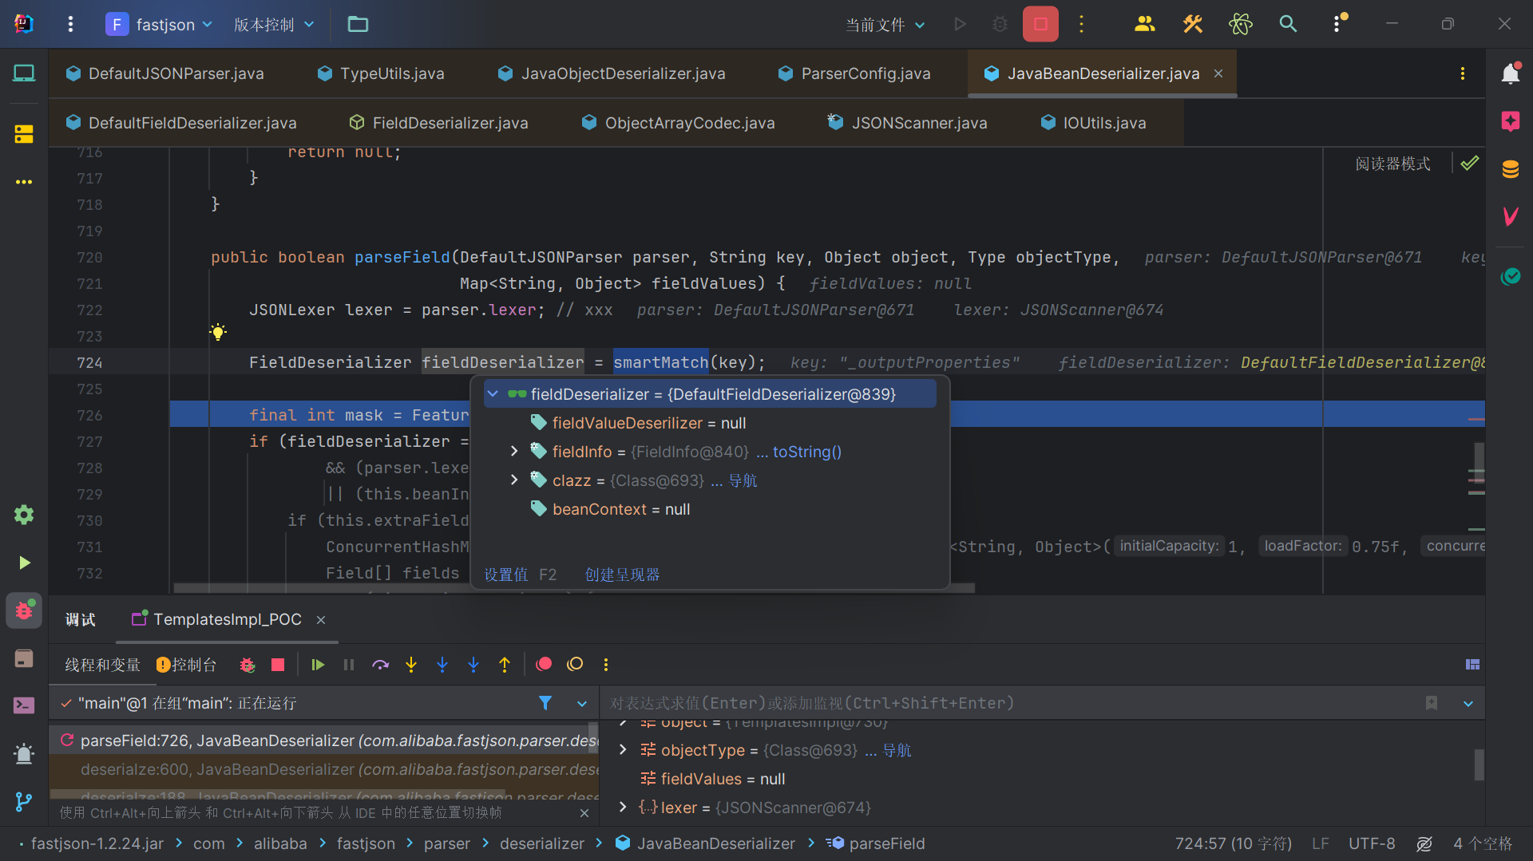The height and width of the screenshot is (861, 1533).
Task: Switch to 控制台 console tab
Action: coord(187,665)
